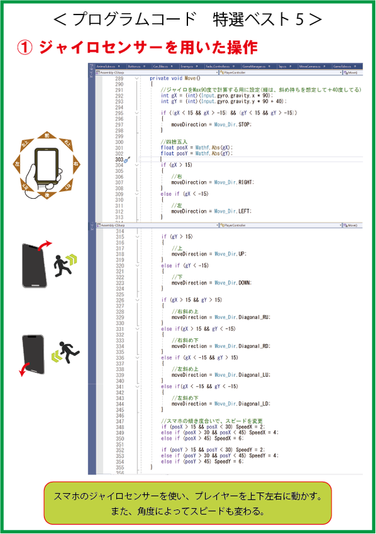Click the comment '//四捨五入'

[x=174, y=142]
